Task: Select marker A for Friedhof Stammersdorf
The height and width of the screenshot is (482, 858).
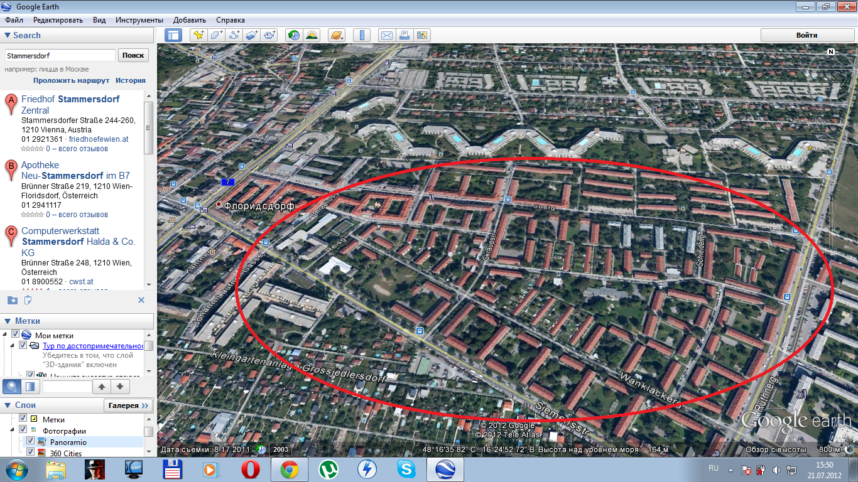Action: (11, 105)
